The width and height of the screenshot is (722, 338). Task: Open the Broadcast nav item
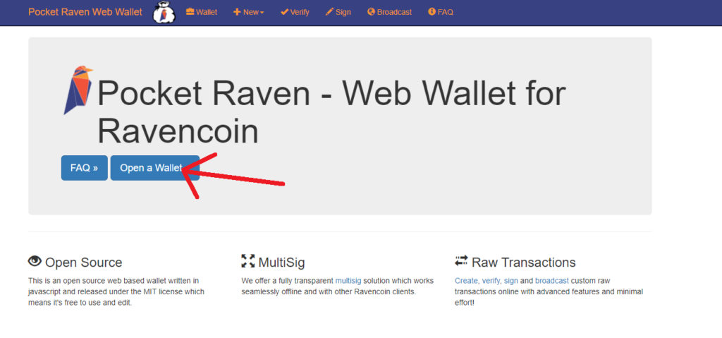tap(389, 12)
